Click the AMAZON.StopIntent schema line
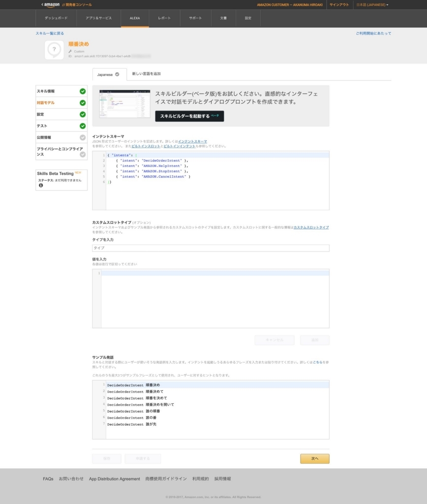This screenshot has width=427, height=504. 152,171
